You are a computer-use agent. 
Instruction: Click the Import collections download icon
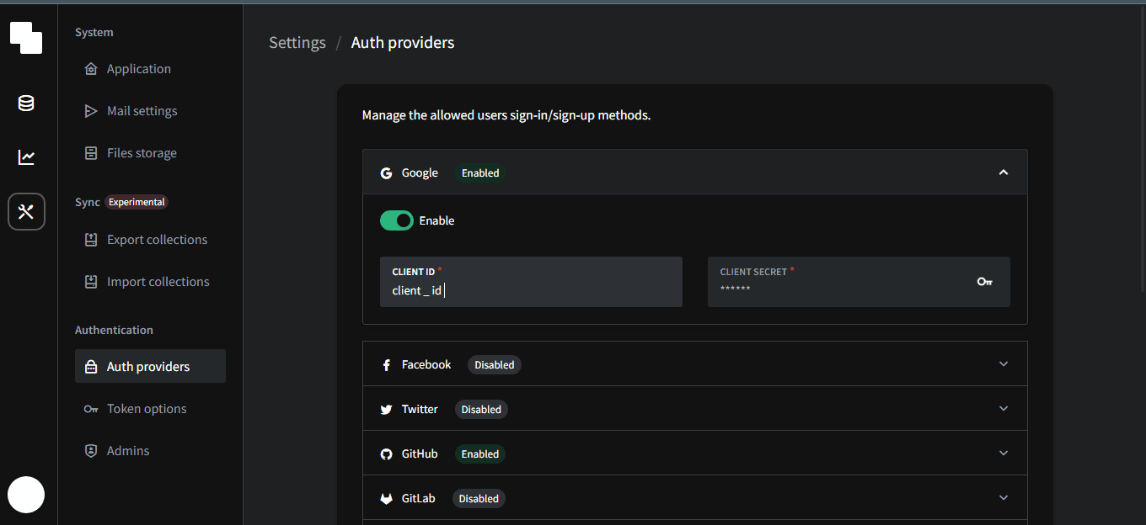[91, 282]
